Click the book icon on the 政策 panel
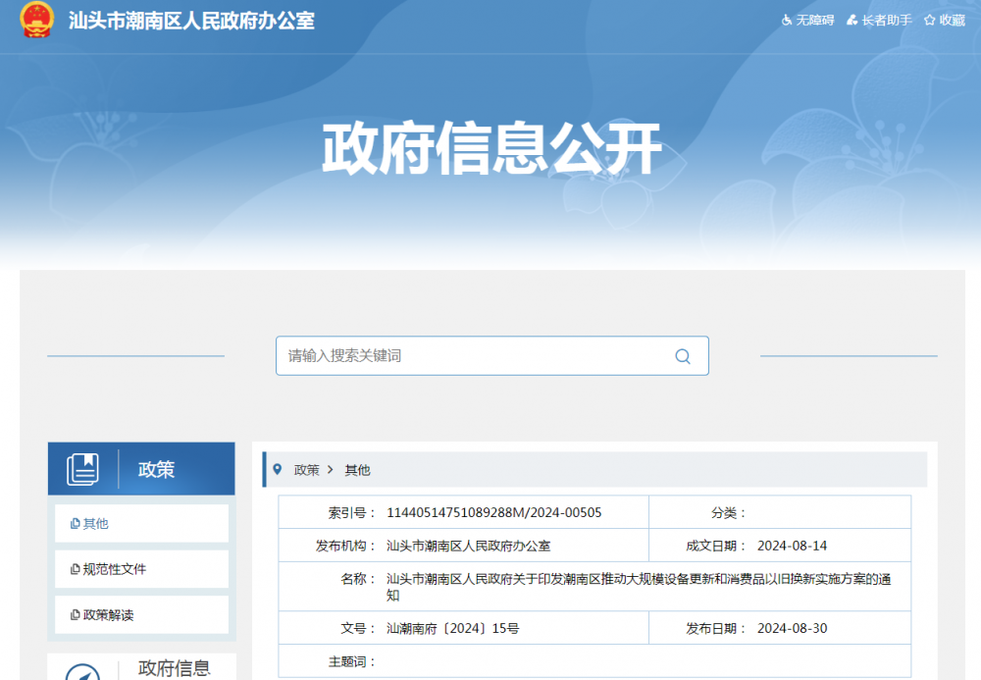Screen dimensions: 981x680 tap(83, 468)
